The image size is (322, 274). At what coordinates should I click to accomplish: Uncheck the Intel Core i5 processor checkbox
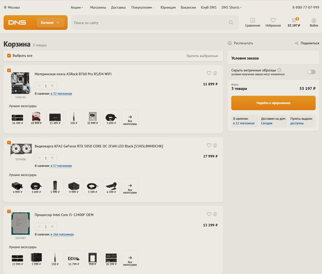click(9, 211)
